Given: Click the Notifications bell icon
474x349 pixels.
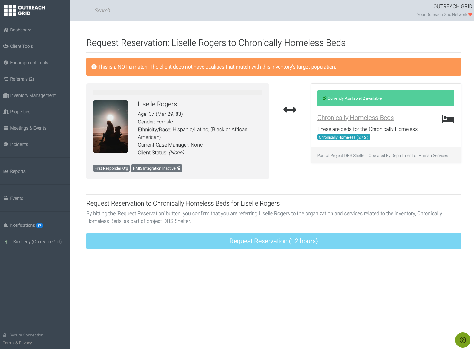Looking at the screenshot, I should 5,225.
